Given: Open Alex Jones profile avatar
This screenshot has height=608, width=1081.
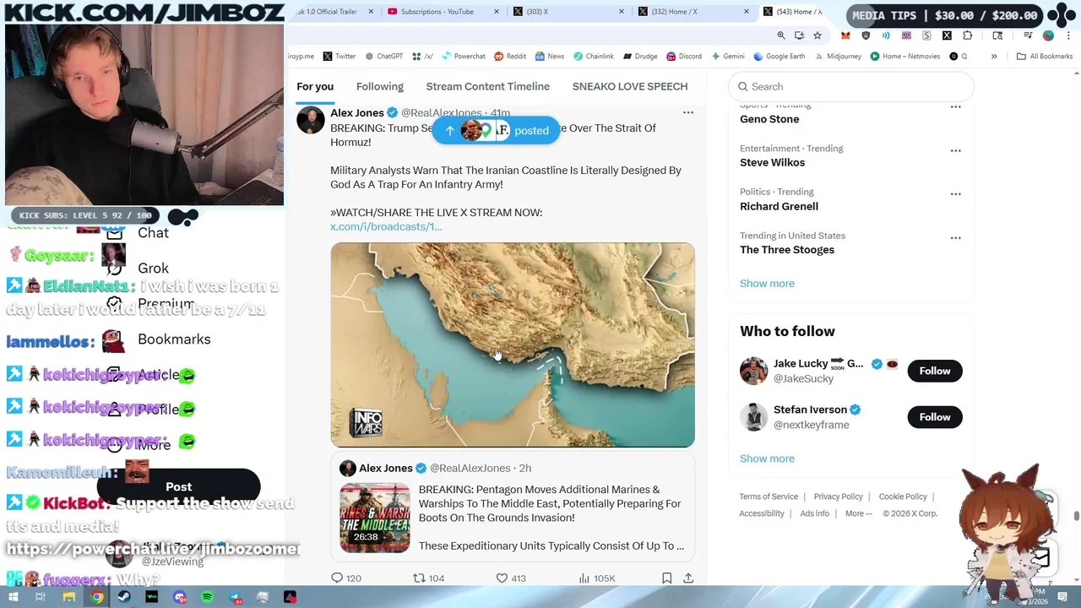Looking at the screenshot, I should (x=310, y=120).
